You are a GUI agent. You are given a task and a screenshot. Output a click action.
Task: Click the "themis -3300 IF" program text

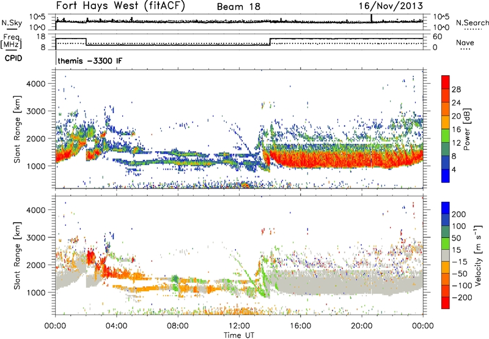[90, 61]
